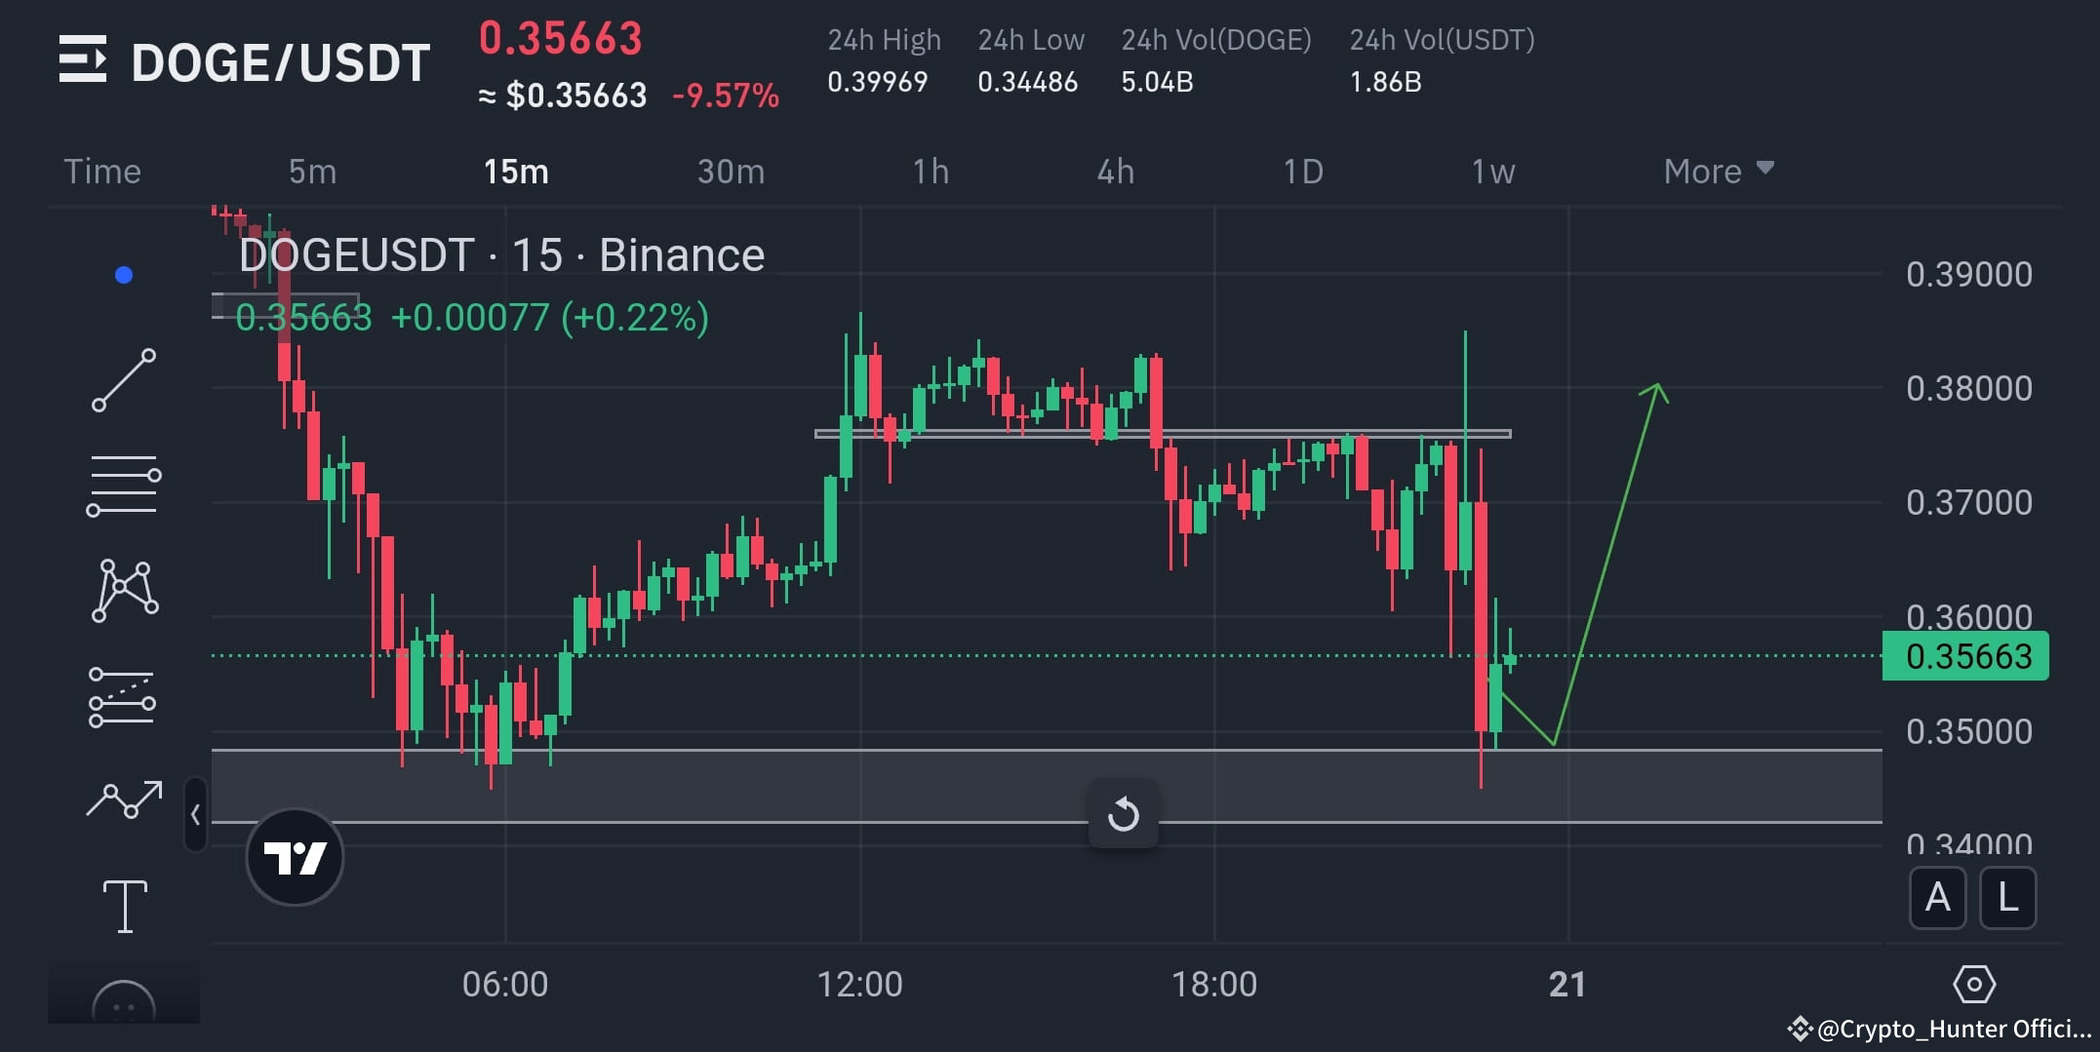Switch to the 1D timeframe tab
The height and width of the screenshot is (1052, 2100).
tap(1302, 171)
